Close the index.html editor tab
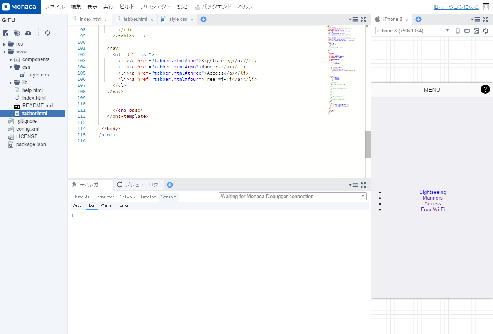Screen dimensions: 493x334 [x=106, y=20]
